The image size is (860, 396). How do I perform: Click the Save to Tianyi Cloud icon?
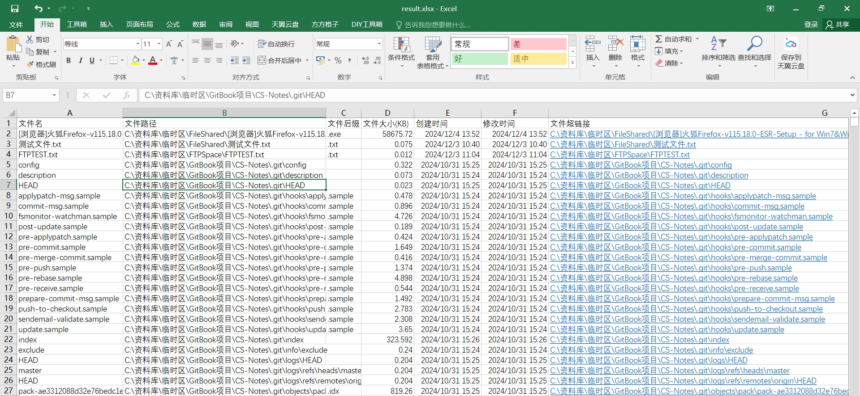tap(791, 44)
